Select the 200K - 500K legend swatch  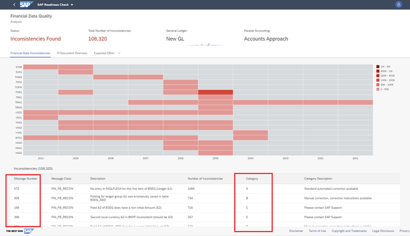point(378,76)
